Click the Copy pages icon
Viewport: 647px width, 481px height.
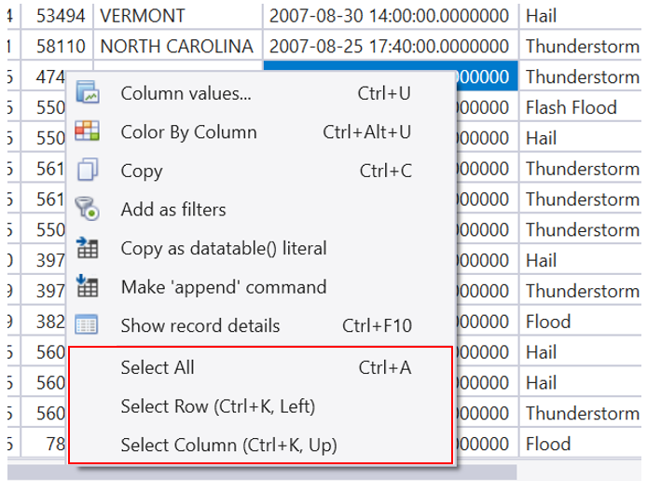click(88, 171)
